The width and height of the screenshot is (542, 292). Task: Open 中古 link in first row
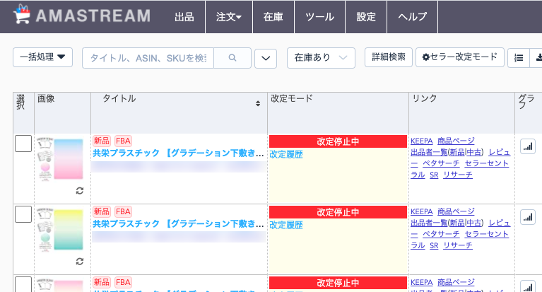pyautogui.click(x=473, y=152)
